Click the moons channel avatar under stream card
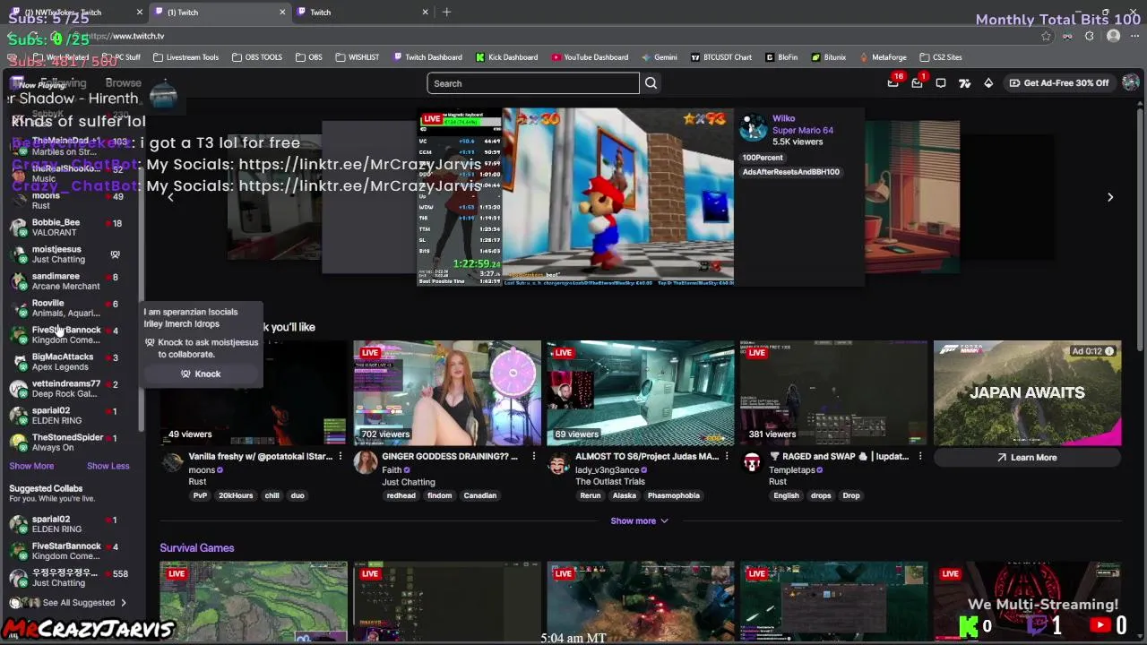This screenshot has height=645, width=1147. point(172,462)
